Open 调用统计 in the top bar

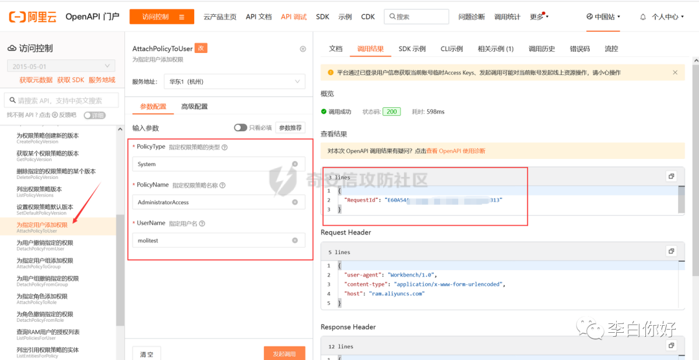pyautogui.click(x=507, y=17)
